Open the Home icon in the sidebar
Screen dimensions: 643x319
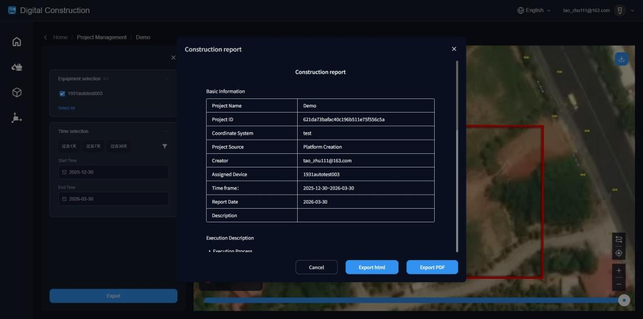click(x=16, y=41)
